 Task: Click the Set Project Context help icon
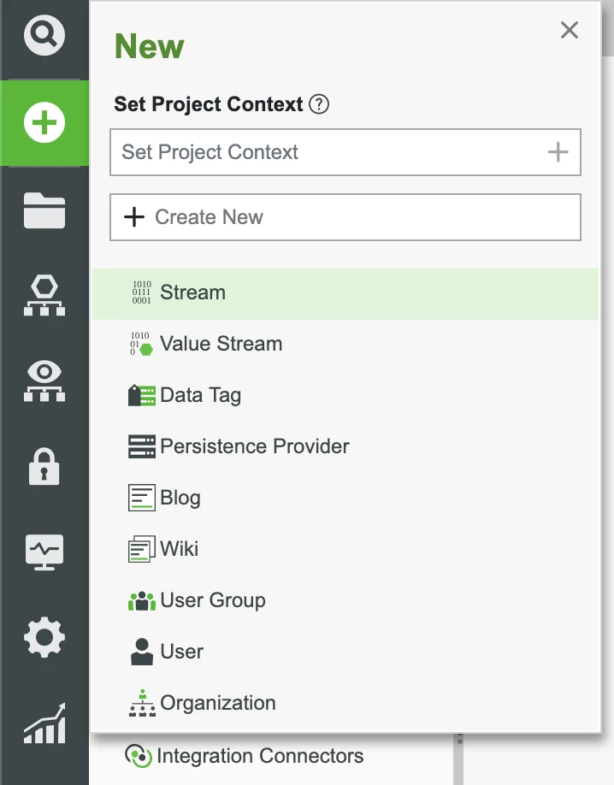tap(318, 104)
